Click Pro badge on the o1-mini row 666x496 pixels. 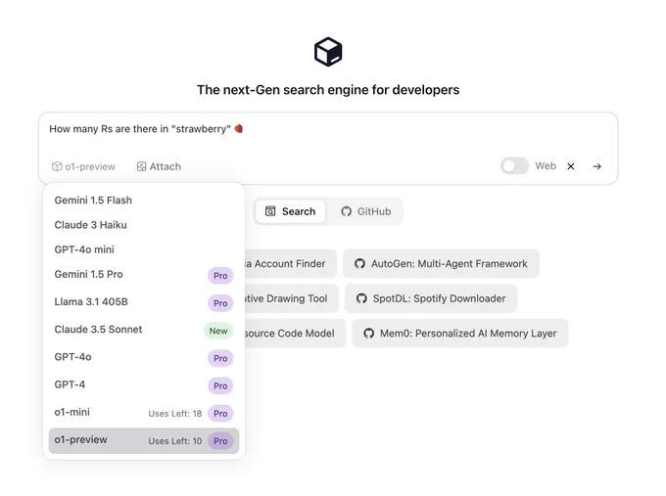[x=220, y=414]
